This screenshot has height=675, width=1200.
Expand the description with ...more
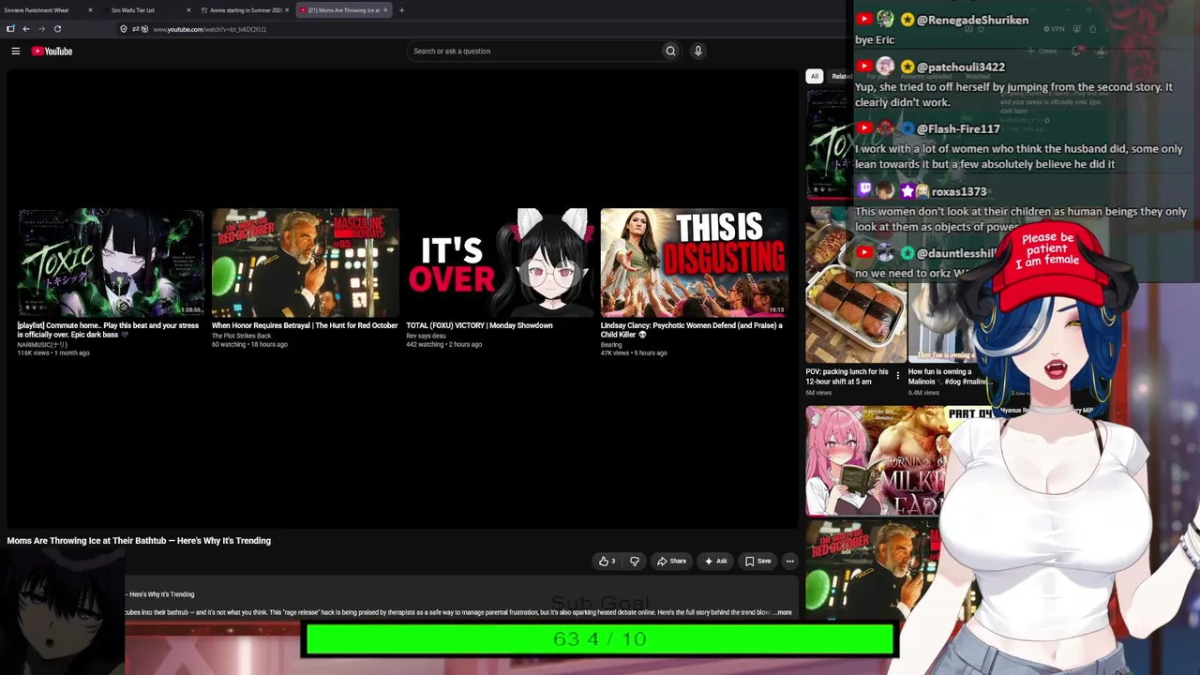(783, 612)
